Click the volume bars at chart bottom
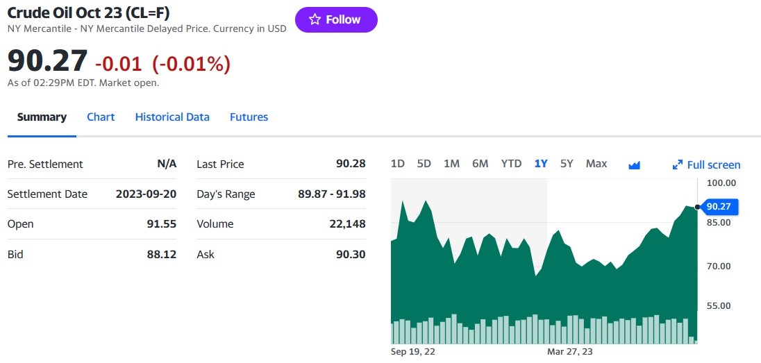 [544, 330]
